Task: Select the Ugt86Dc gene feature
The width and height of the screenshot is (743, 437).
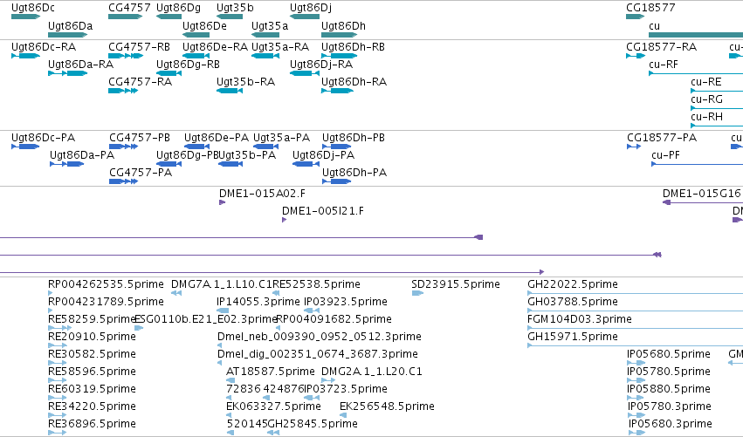Action: tap(25, 17)
